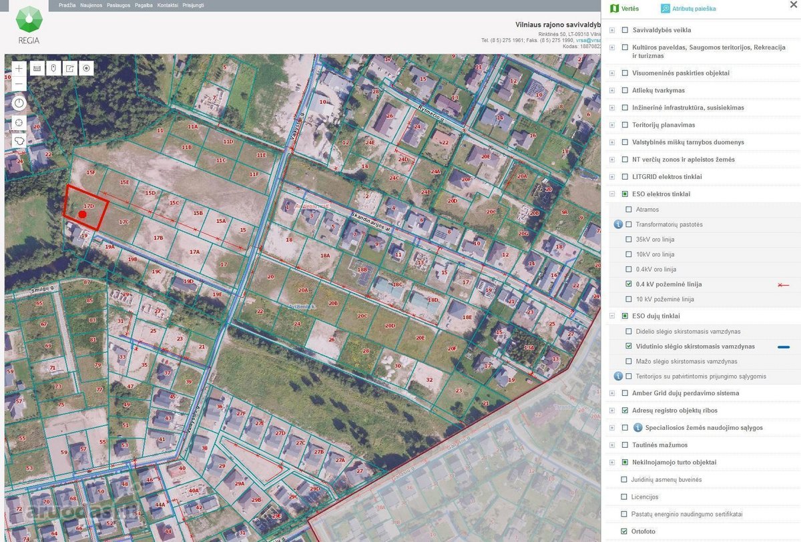The height and width of the screenshot is (542, 801).
Task: Open the Naujienos menu item
Action: tap(91, 5)
